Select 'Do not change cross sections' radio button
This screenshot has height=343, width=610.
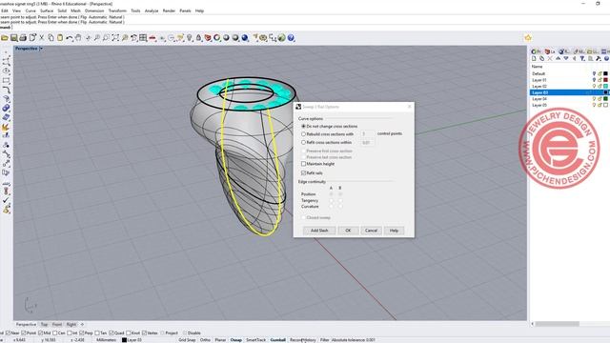pyautogui.click(x=303, y=127)
